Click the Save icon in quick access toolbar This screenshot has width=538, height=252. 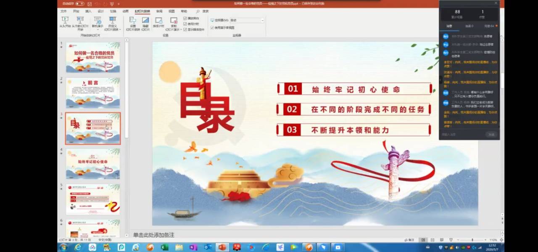click(89, 3)
